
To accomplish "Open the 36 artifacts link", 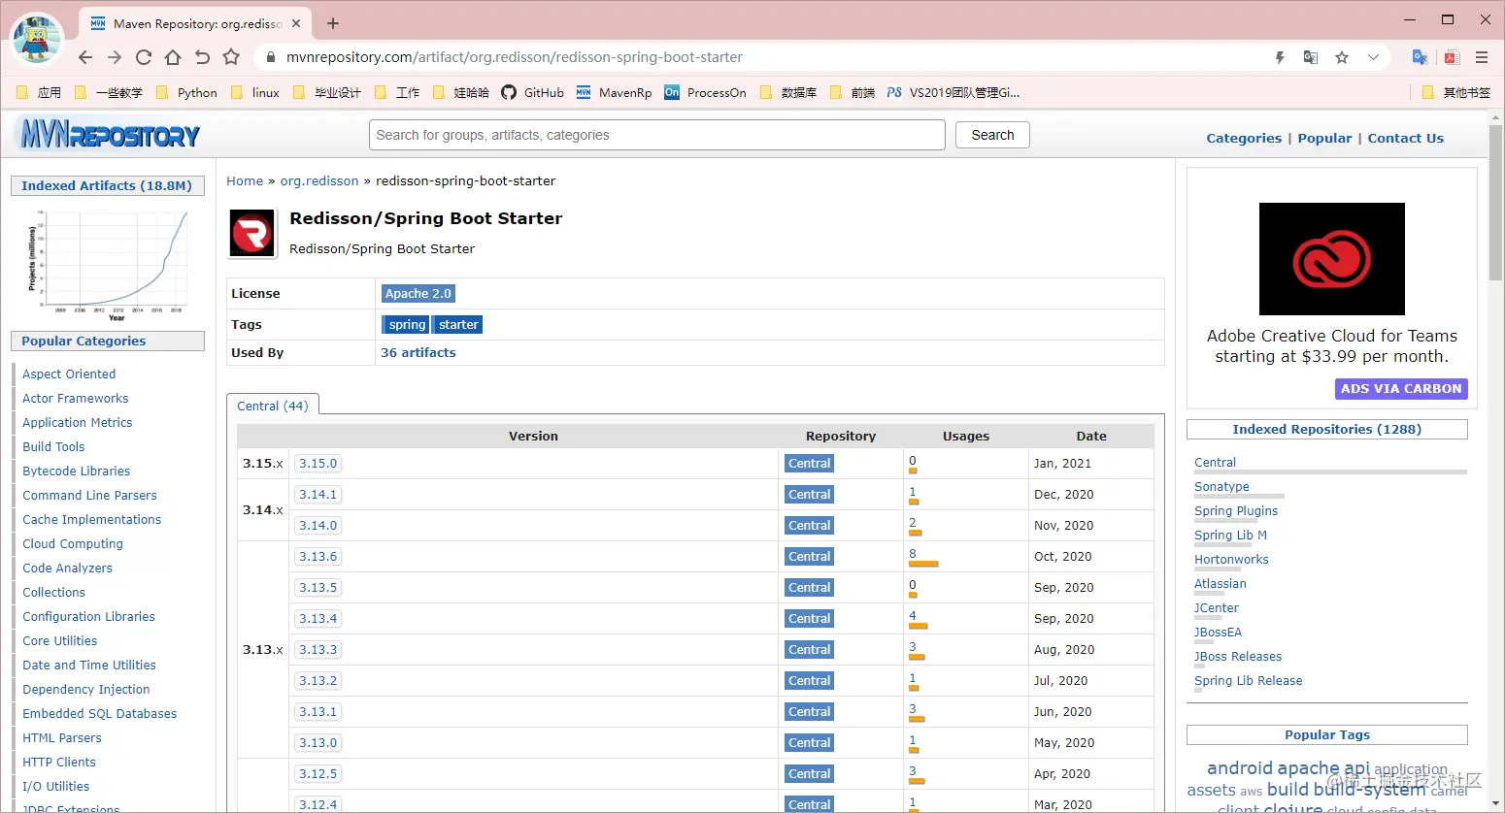I will pos(418,352).
